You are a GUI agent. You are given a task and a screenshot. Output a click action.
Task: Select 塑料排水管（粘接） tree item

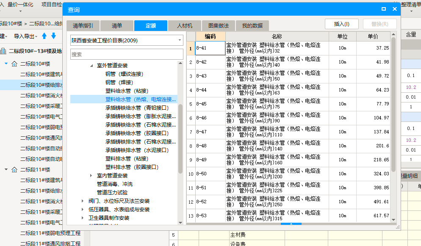coord(127,158)
